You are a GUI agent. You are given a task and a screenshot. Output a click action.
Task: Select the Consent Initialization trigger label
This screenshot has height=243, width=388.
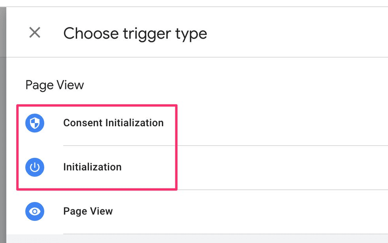coord(113,123)
